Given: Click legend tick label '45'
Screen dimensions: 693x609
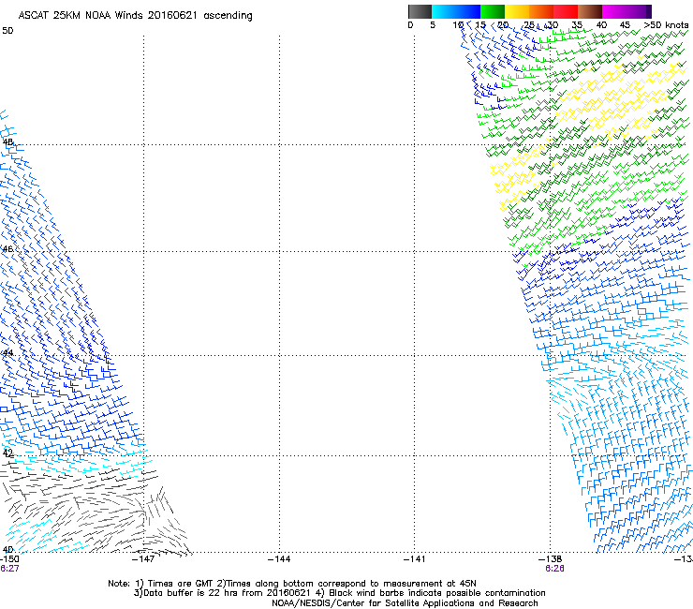Looking at the screenshot, I should [x=625, y=25].
